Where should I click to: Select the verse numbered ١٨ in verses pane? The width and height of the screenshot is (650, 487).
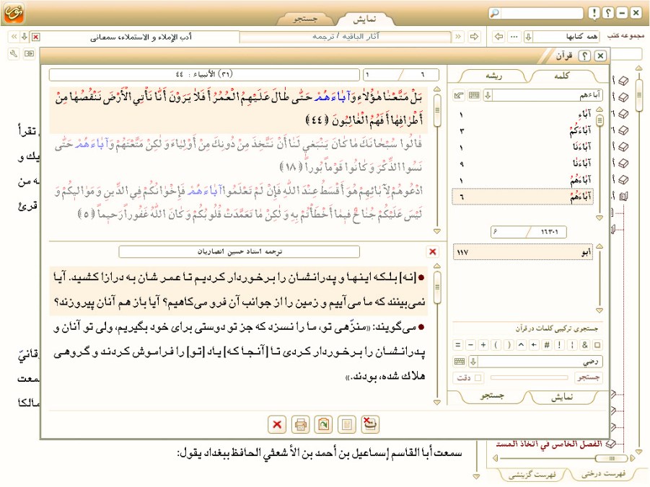pyautogui.click(x=240, y=155)
